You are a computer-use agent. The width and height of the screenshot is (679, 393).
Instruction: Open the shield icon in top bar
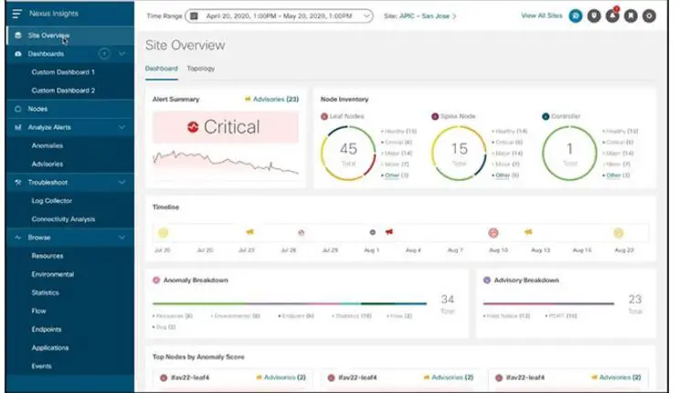(594, 16)
